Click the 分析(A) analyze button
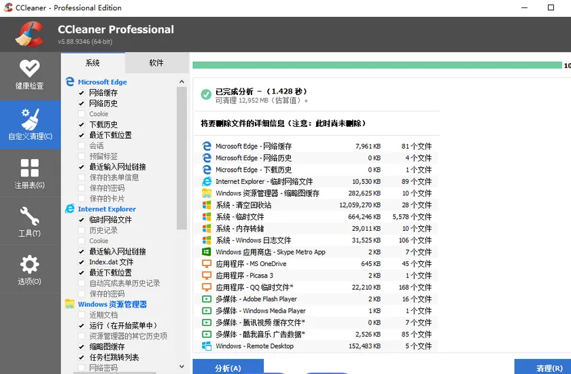Screen dimensions: 571x374 [228, 367]
